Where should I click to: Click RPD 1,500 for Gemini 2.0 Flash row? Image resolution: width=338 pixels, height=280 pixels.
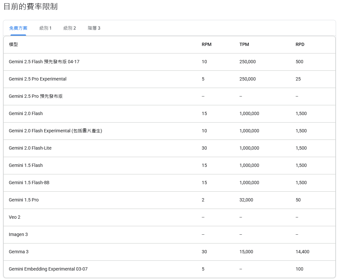coord(301,113)
